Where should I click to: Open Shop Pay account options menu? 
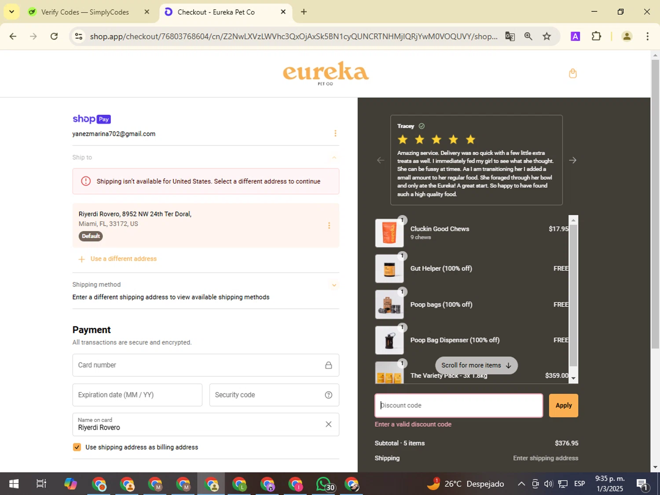335,133
